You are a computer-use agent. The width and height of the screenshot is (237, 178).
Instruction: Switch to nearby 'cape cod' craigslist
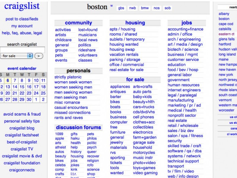(x=226, y=24)
